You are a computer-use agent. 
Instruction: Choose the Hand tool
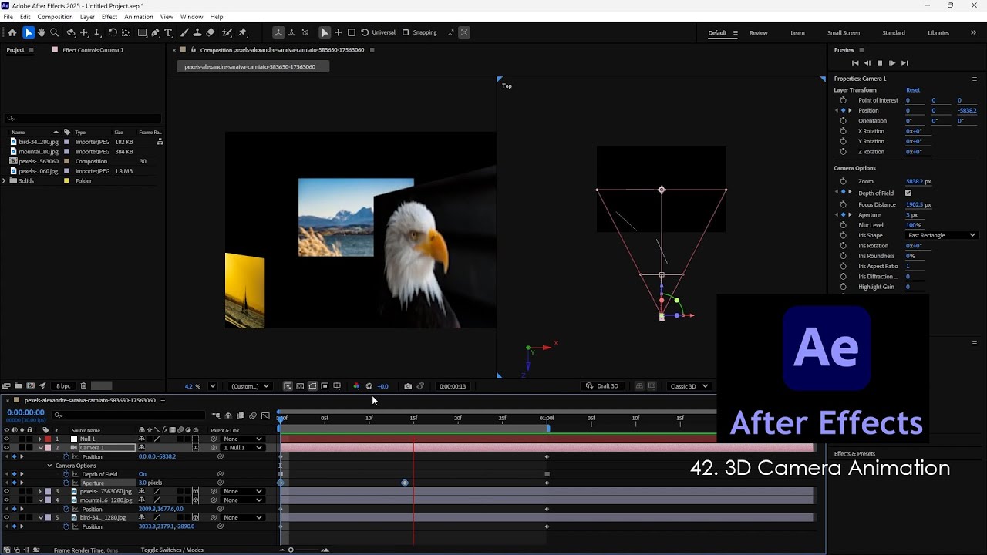pos(42,32)
